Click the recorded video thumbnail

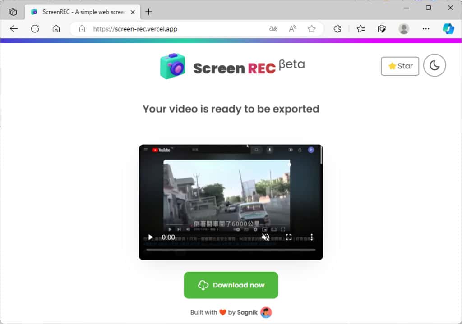(231, 202)
